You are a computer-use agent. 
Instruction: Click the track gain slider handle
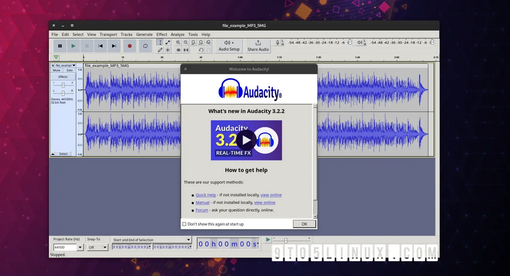(x=63, y=85)
